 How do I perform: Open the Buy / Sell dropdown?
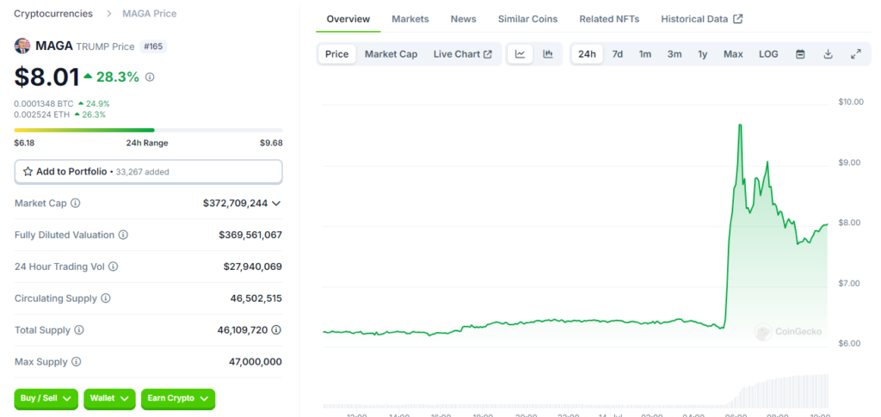pos(46,399)
